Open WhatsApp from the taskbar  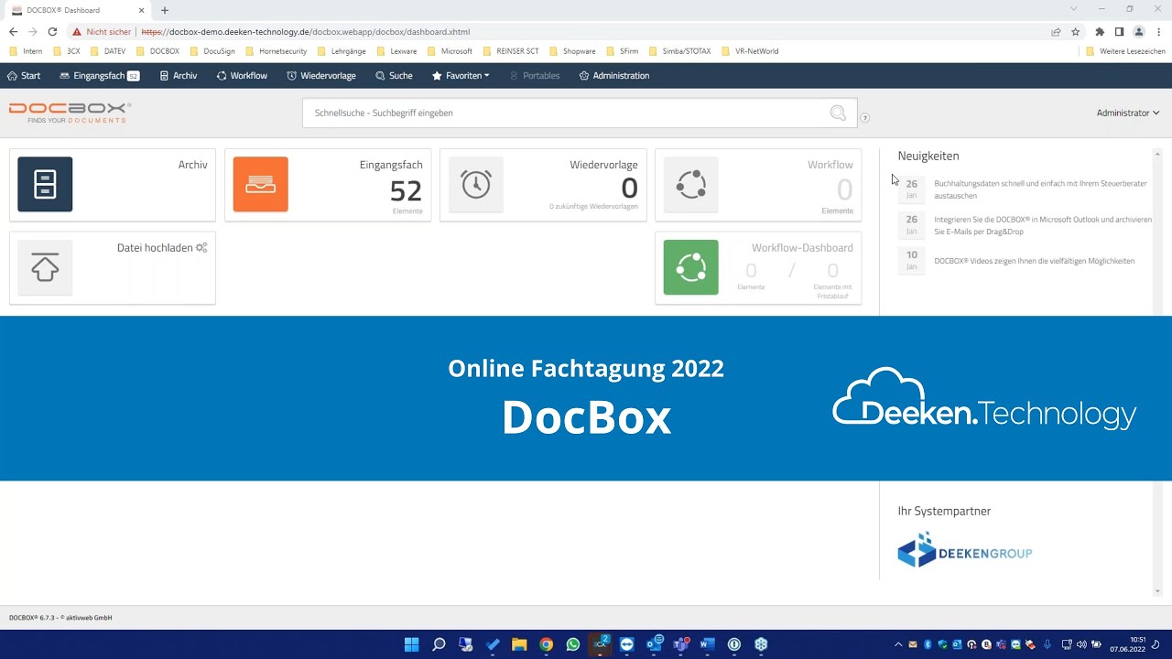[x=573, y=644]
